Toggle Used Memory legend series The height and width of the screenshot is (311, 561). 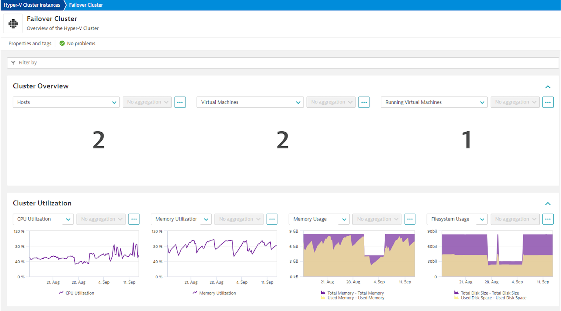[352, 298]
